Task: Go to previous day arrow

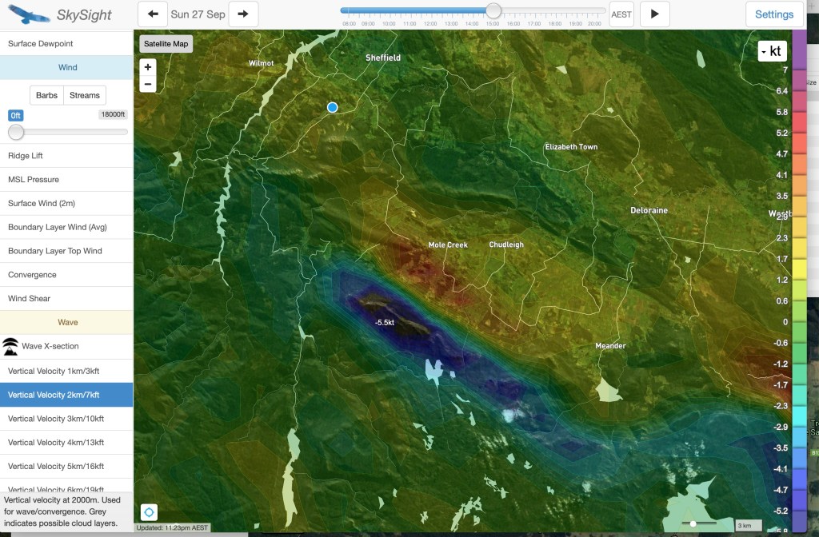Action: 153,14
